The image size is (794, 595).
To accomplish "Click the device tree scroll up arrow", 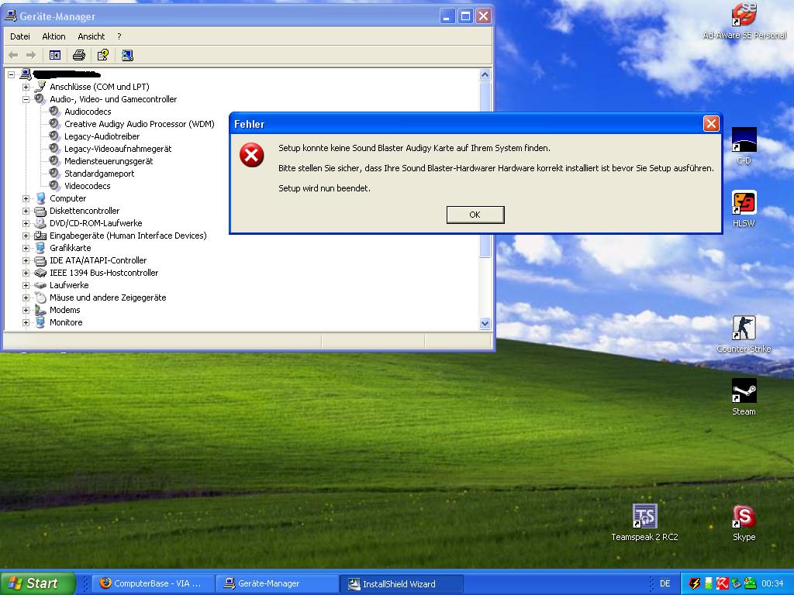I will (x=485, y=75).
